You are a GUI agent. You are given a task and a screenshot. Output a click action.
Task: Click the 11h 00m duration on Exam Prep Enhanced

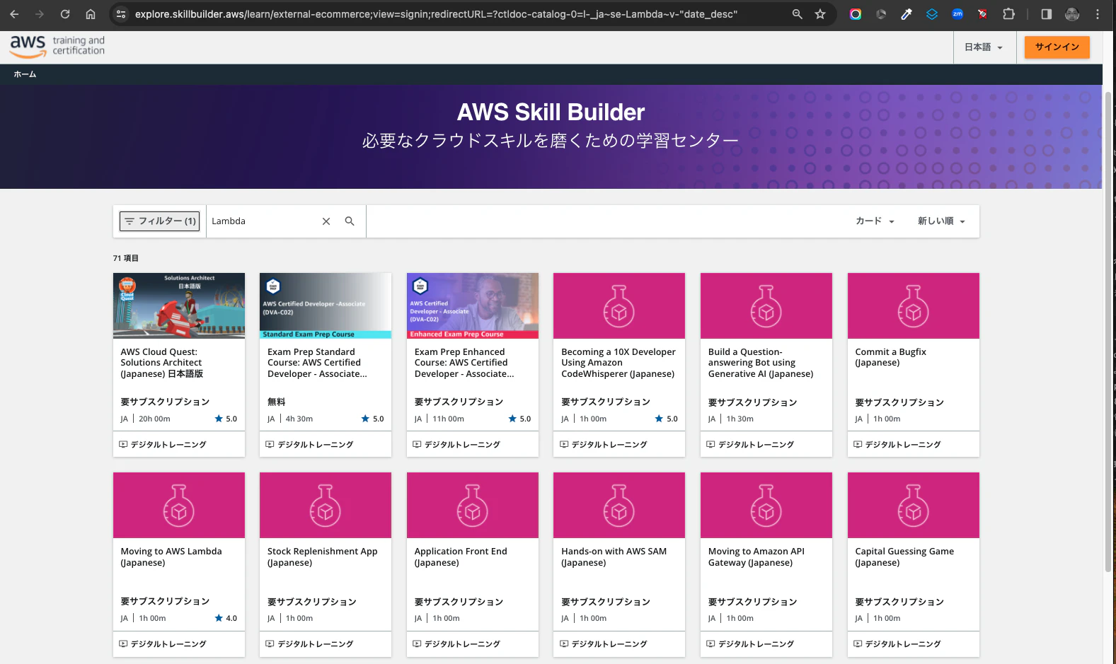click(449, 419)
